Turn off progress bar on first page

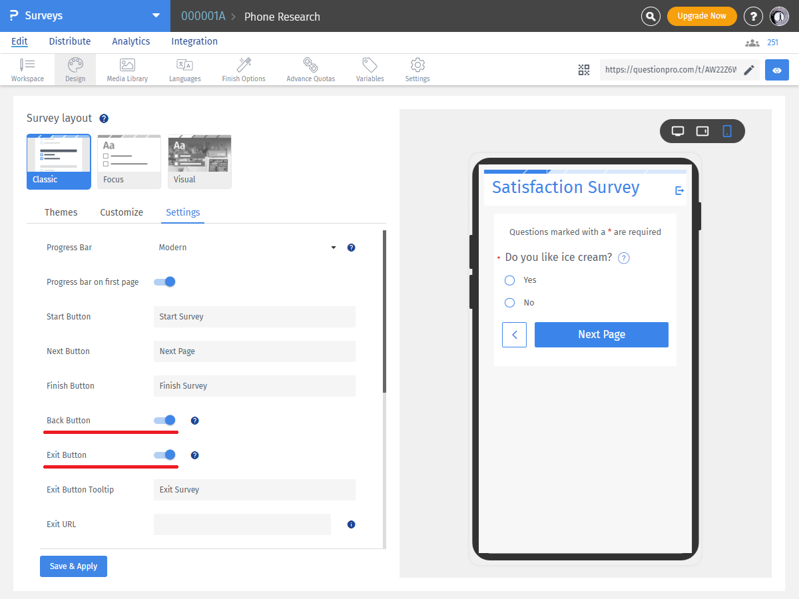point(164,282)
